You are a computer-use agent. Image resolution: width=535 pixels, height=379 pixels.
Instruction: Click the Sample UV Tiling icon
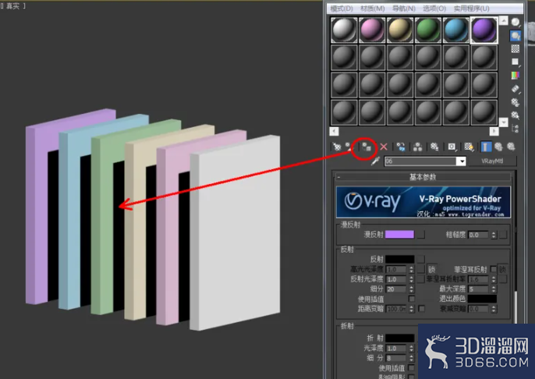tap(516, 62)
